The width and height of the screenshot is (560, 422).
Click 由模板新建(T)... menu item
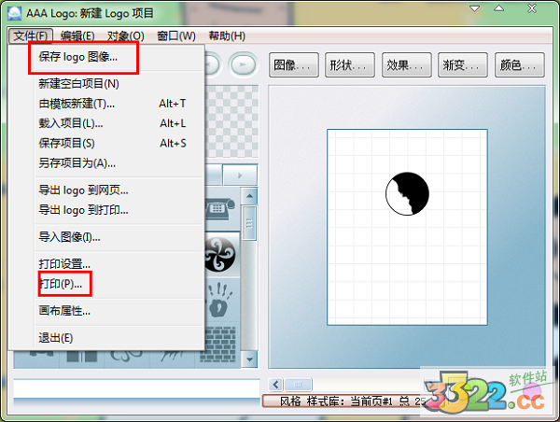(x=77, y=104)
